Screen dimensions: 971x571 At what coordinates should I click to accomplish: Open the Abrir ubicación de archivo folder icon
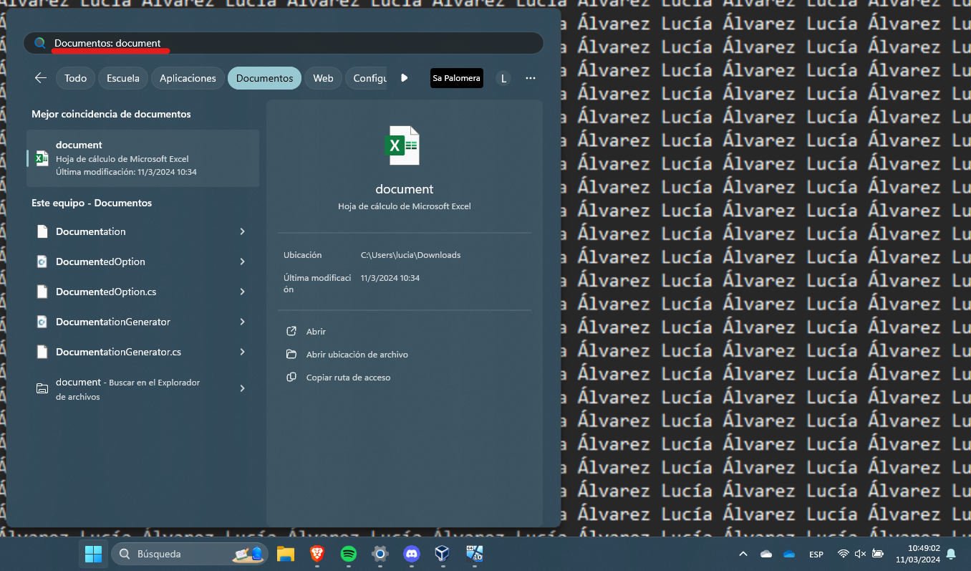pyautogui.click(x=292, y=354)
